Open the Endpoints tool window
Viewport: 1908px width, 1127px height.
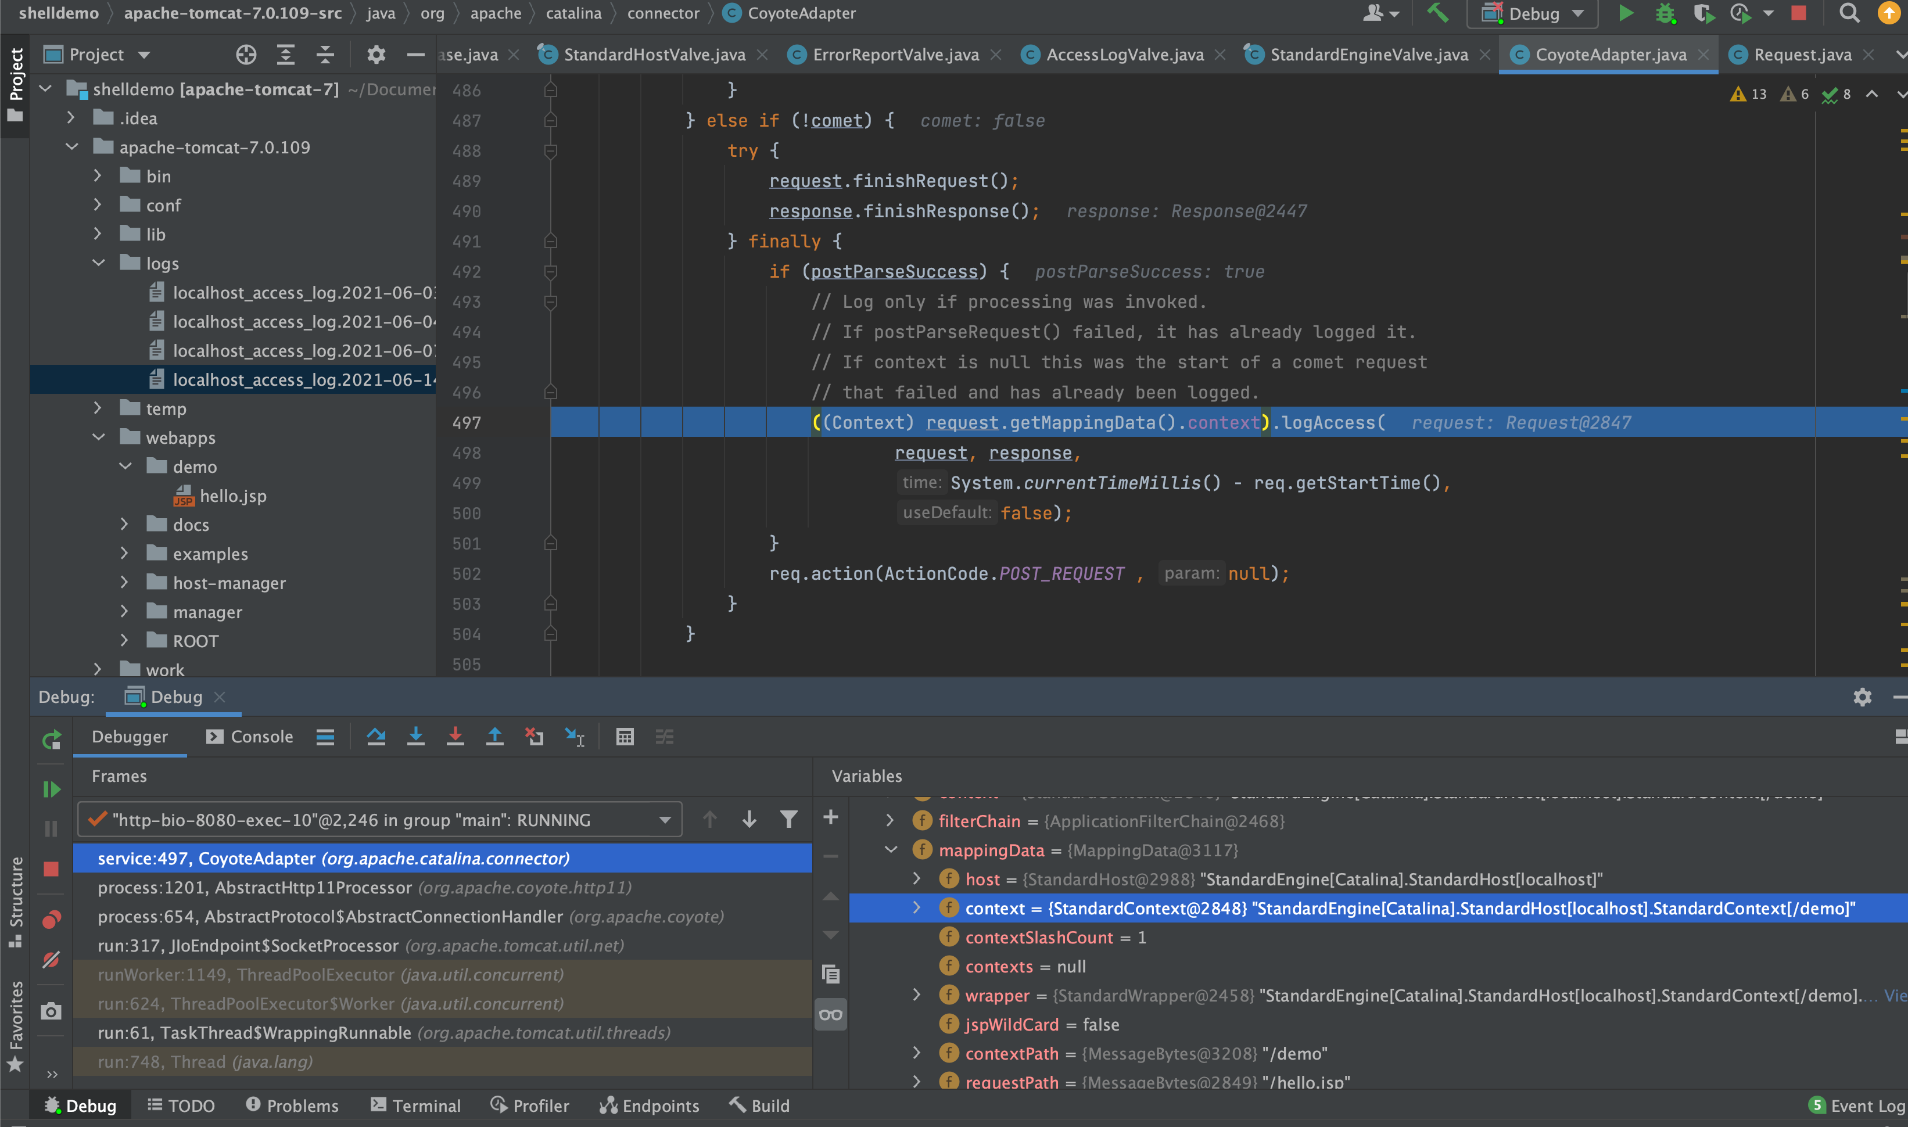point(650,1106)
